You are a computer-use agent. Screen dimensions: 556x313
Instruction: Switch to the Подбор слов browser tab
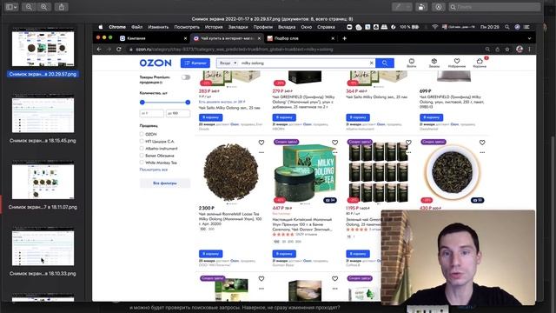(300, 38)
